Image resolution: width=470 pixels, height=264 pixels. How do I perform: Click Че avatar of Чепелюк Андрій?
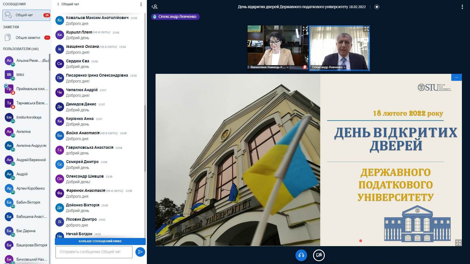[x=60, y=92]
